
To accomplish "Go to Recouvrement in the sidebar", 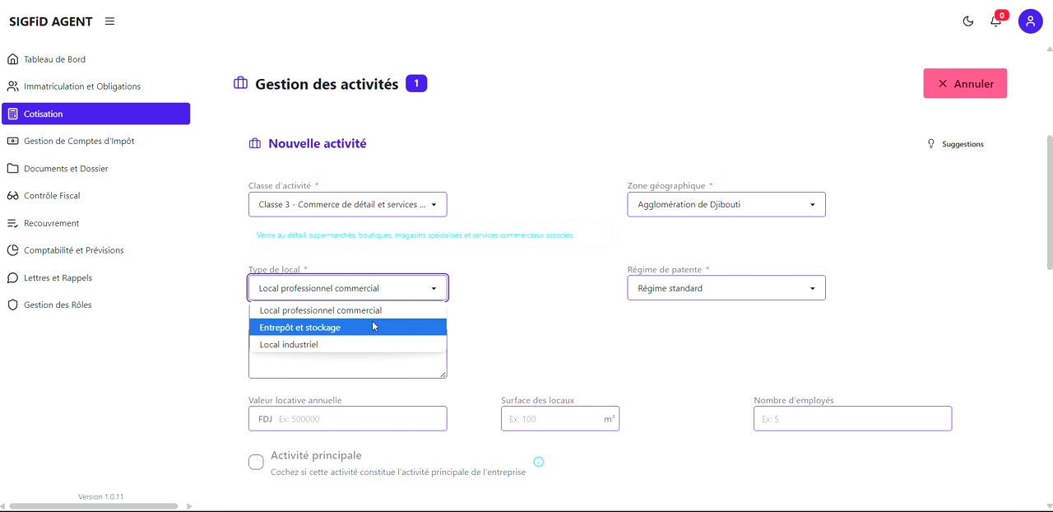I will 51,223.
